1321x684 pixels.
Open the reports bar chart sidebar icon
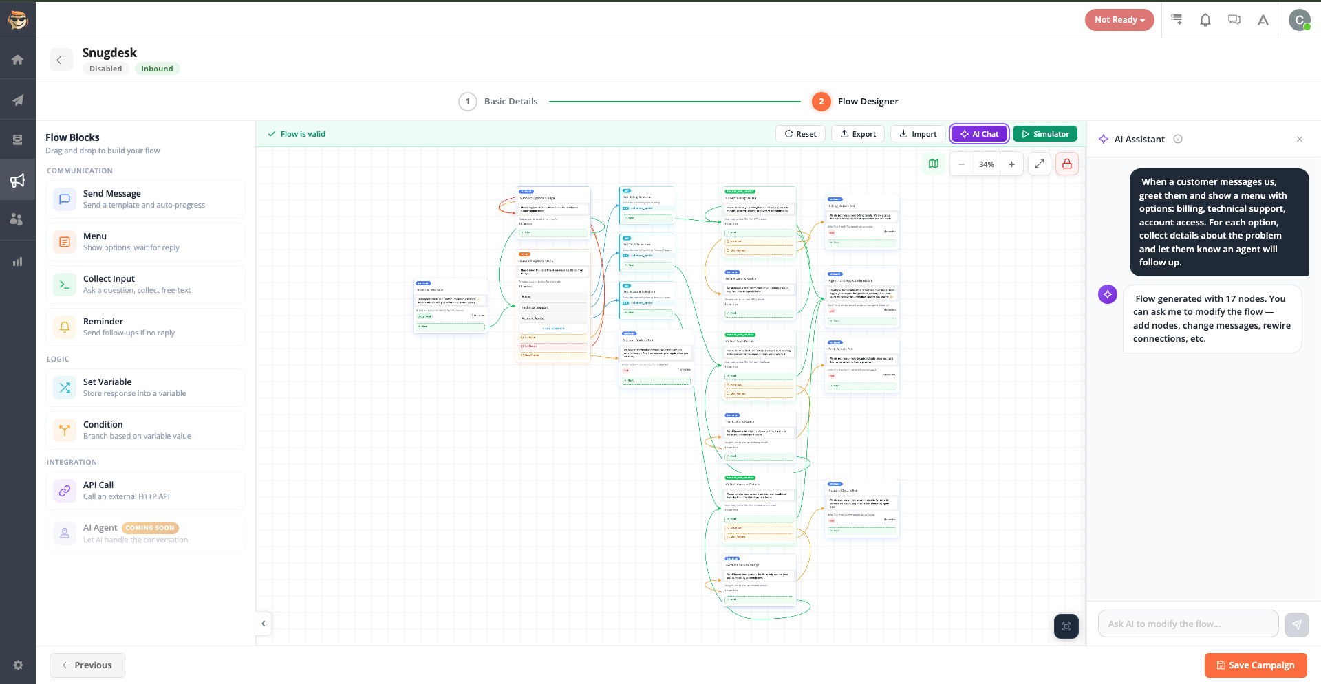tap(18, 261)
